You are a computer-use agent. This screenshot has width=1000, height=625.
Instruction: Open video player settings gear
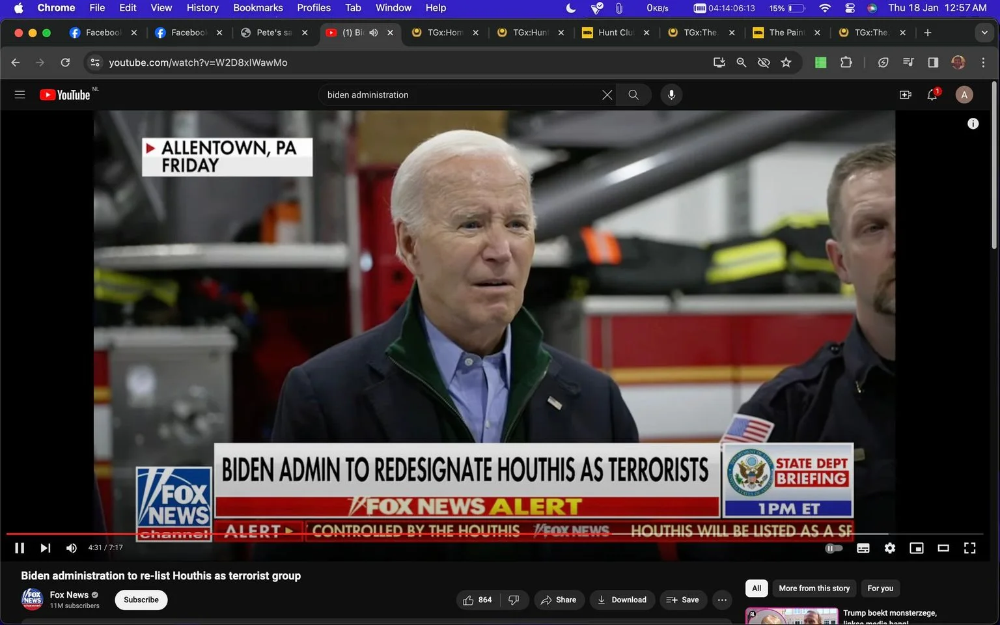click(x=890, y=548)
